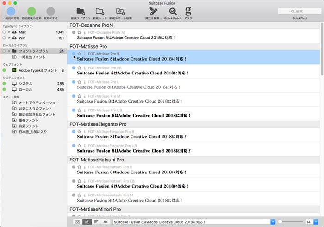Viewport: 324px width, 227px height.
Task: Favorite FOT-MatisseEleganto Pro UB with star
Action: (79, 146)
